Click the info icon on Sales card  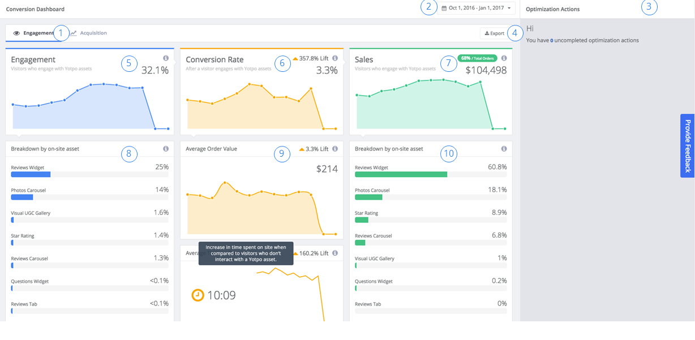pos(504,58)
